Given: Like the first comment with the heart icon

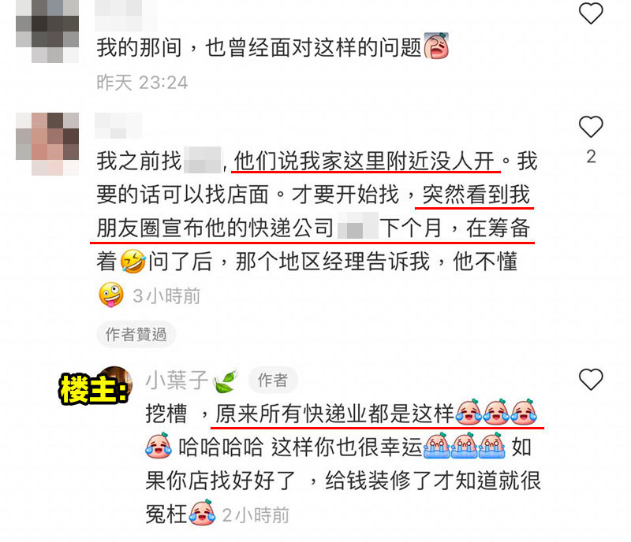Looking at the screenshot, I should [x=590, y=13].
